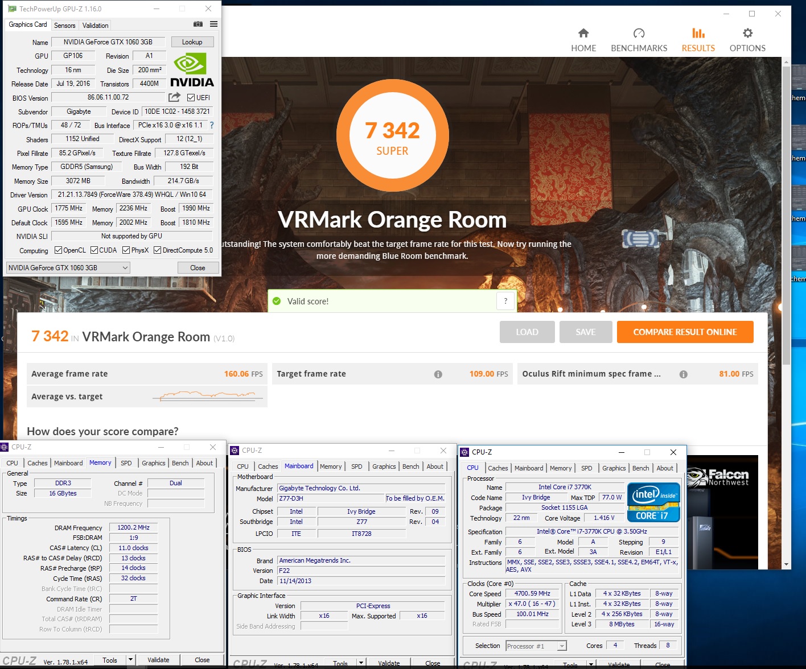The image size is (806, 669).
Task: Click the Close button in GPU-Z
Action: pos(198,268)
